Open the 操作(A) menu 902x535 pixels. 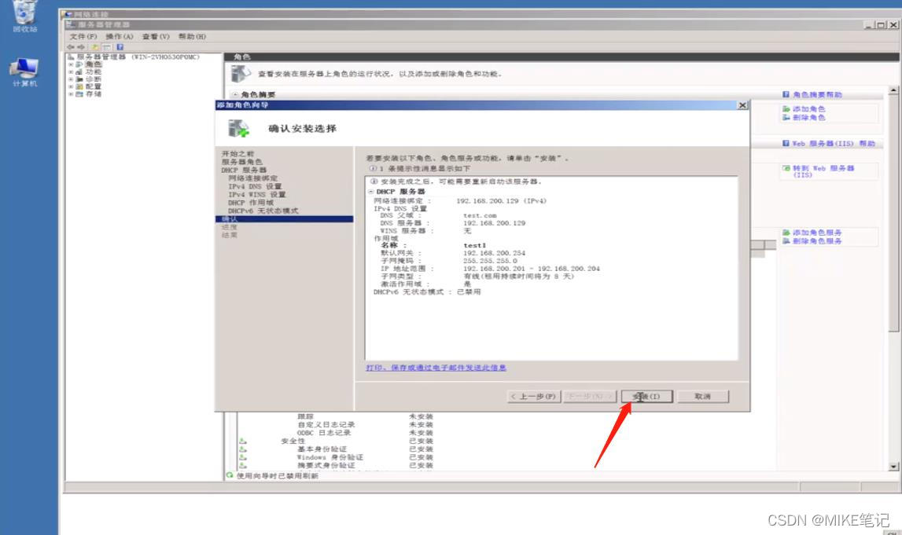pyautogui.click(x=119, y=36)
